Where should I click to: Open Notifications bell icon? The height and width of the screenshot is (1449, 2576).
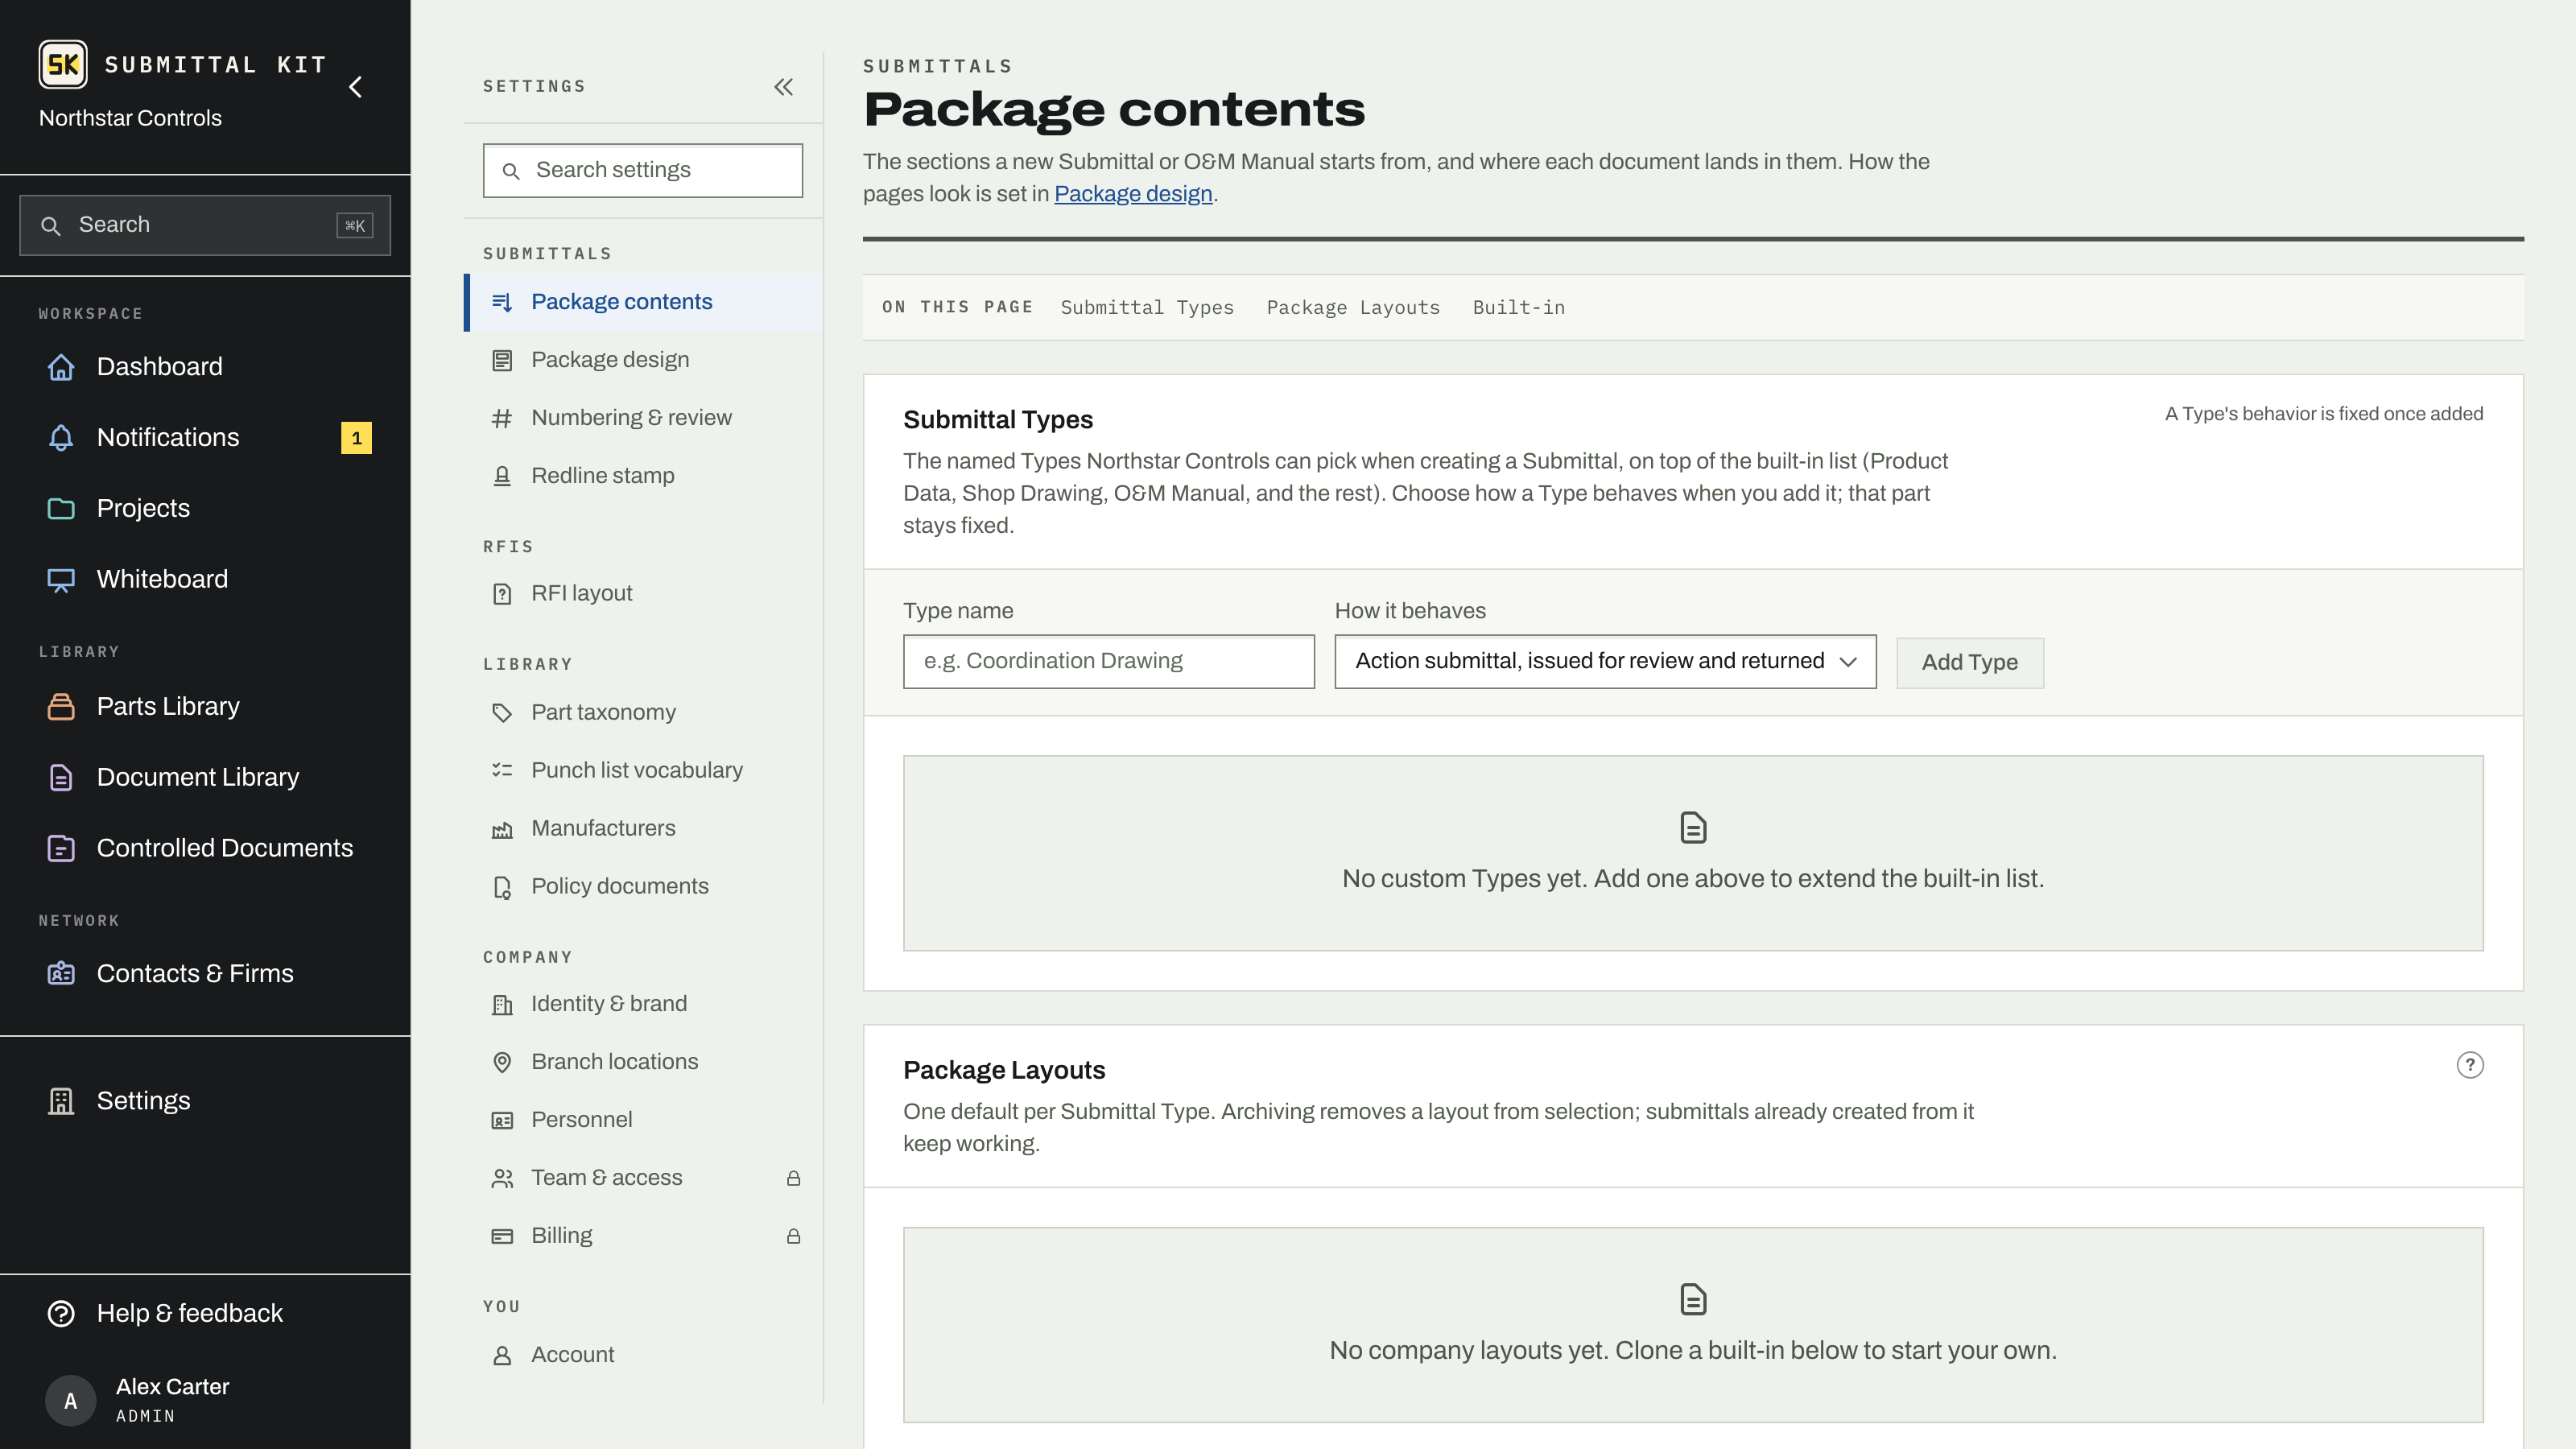(61, 438)
